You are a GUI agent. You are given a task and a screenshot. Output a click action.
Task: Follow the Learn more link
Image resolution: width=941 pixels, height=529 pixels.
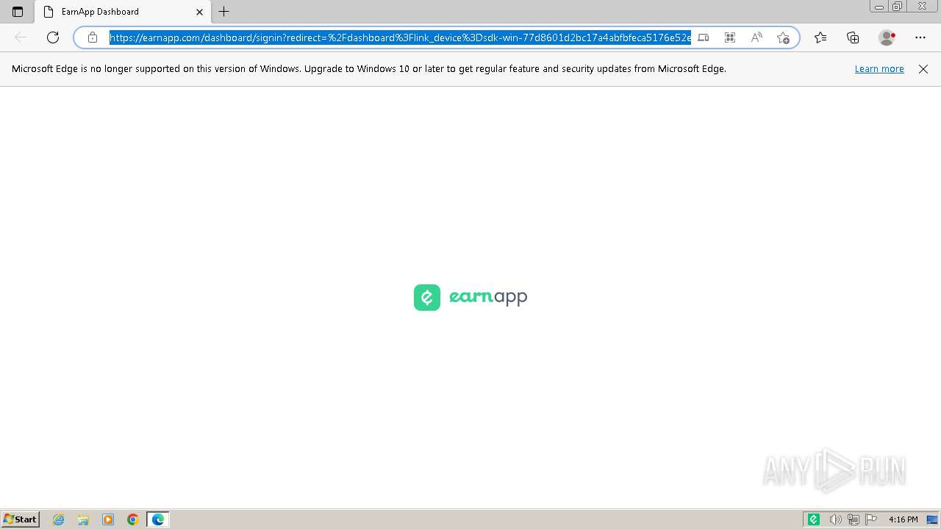point(879,69)
